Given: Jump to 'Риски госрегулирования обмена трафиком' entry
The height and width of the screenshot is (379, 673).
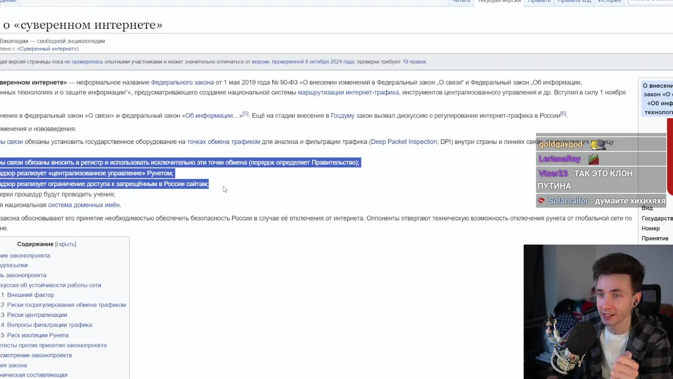Looking at the screenshot, I should coord(66,305).
